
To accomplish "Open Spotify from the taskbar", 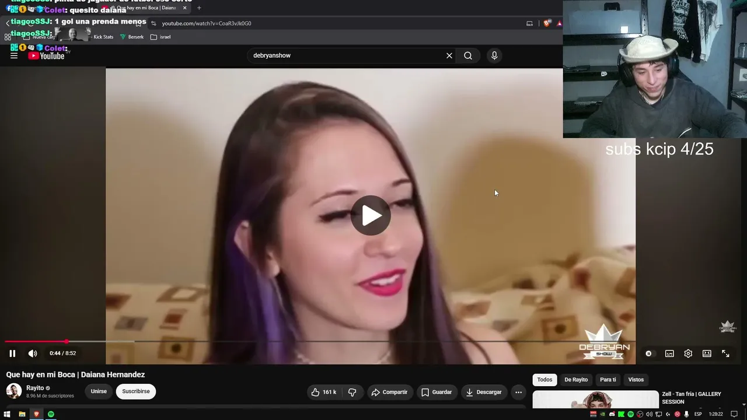I will [51, 414].
